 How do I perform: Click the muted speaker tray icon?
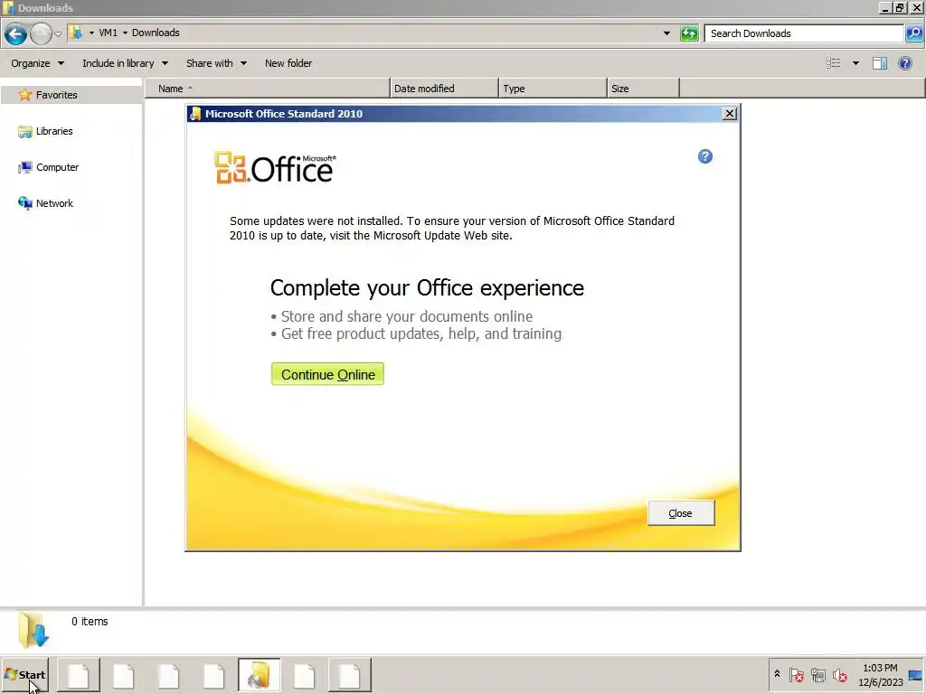tap(839, 674)
